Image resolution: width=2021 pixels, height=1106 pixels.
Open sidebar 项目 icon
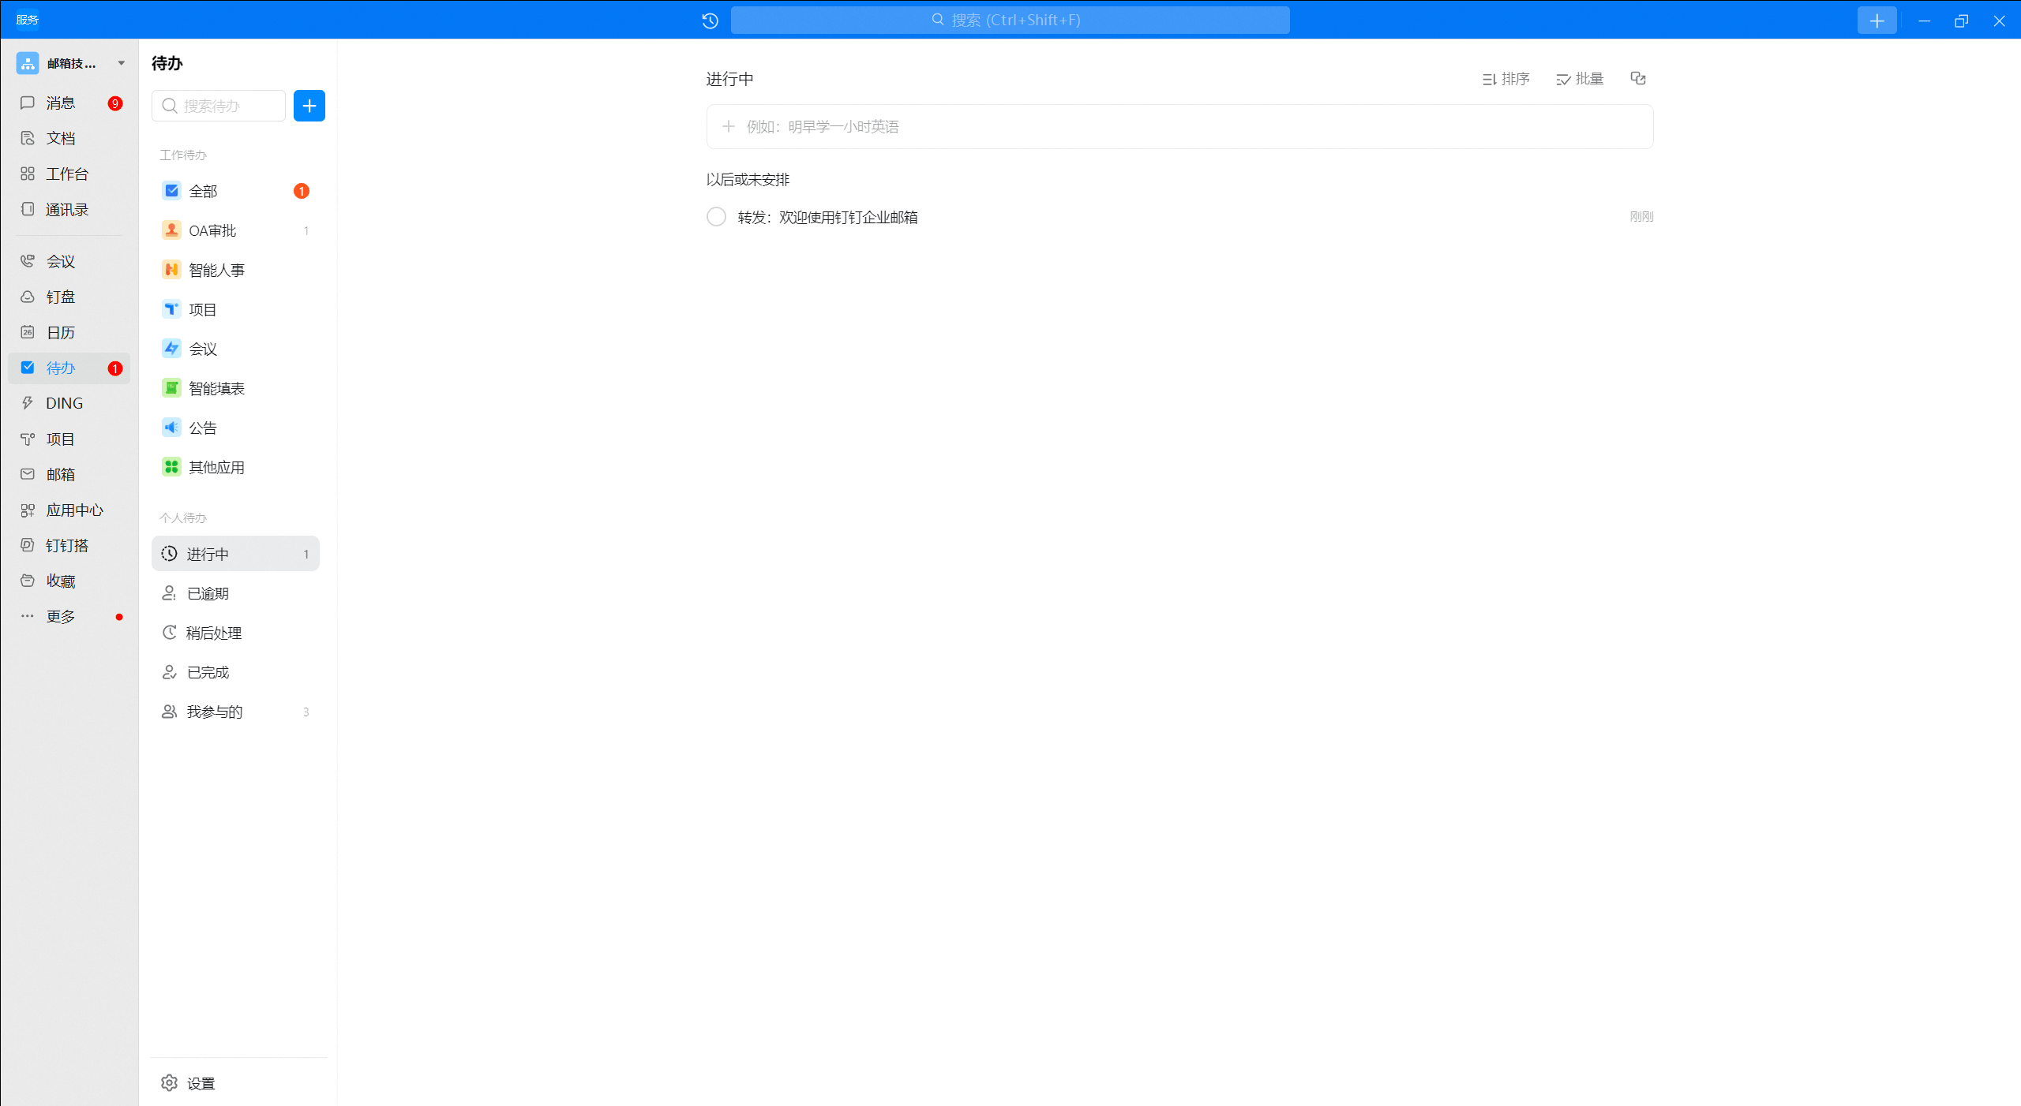(28, 439)
